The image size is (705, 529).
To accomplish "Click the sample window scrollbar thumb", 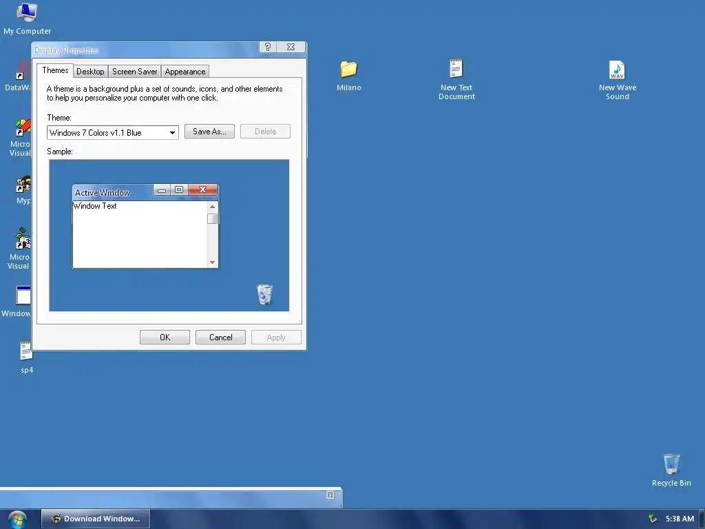I will 212,218.
